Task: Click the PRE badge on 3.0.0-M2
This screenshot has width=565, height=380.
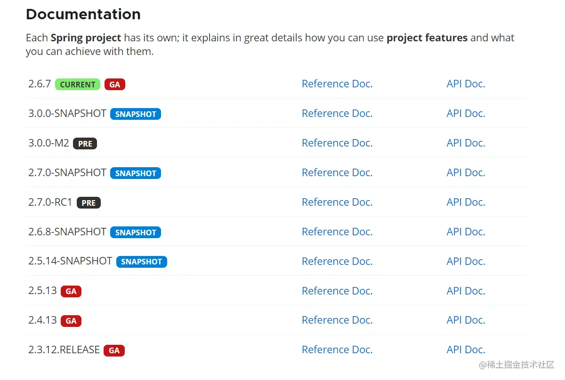Action: [x=85, y=144]
